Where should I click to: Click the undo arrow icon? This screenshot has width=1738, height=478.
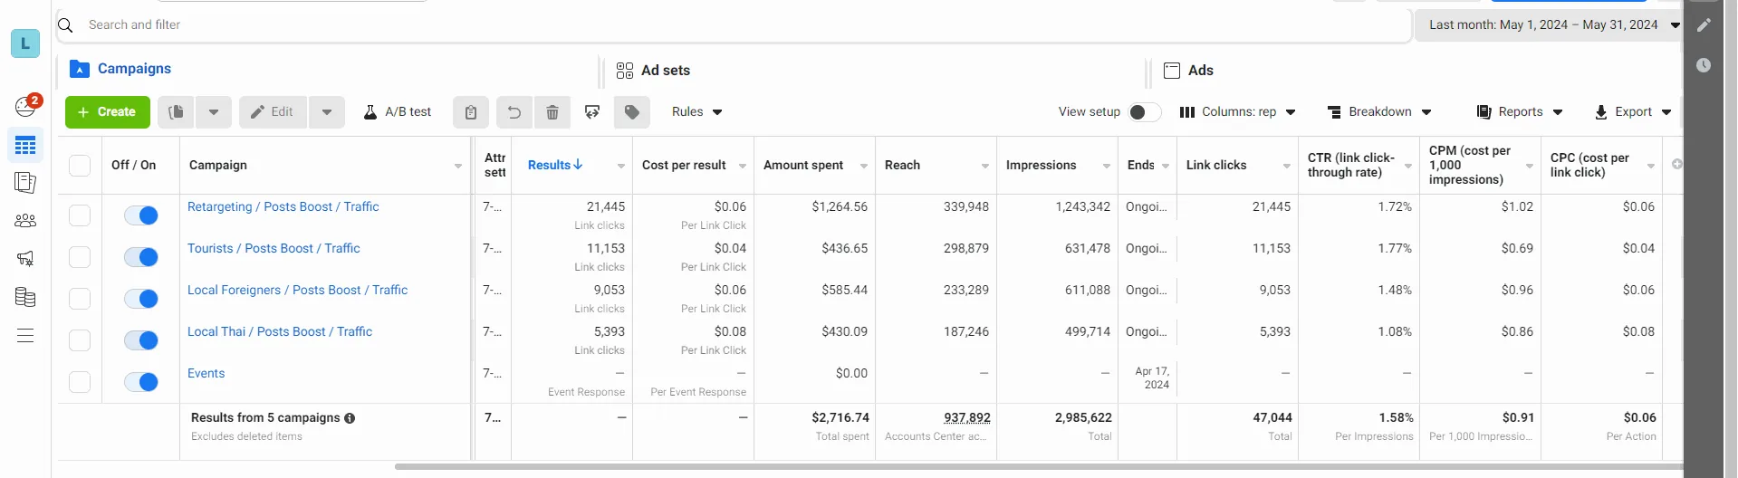514,112
